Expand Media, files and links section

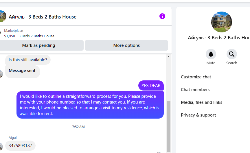tap(201, 102)
